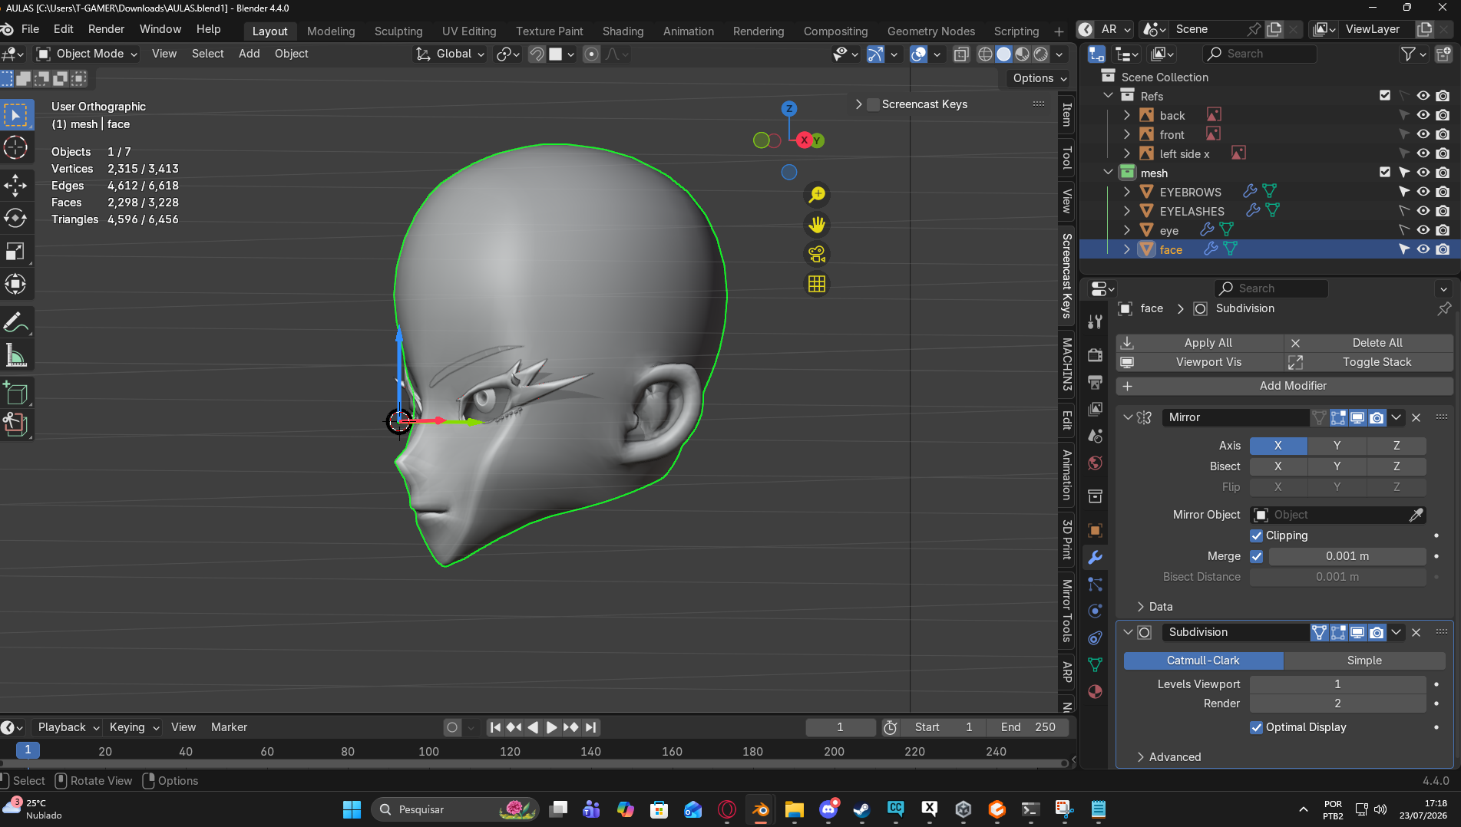Activate the Rotate tool
This screenshot has width=1461, height=827.
click(x=15, y=218)
